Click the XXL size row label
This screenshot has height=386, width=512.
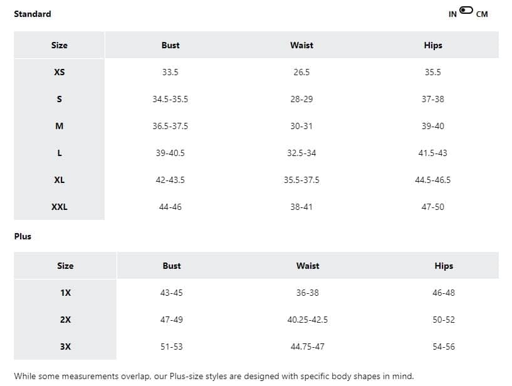[60, 207]
